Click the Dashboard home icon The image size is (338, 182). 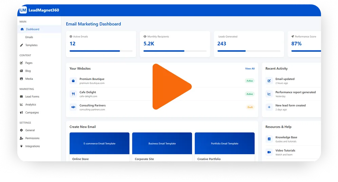[x=22, y=29]
